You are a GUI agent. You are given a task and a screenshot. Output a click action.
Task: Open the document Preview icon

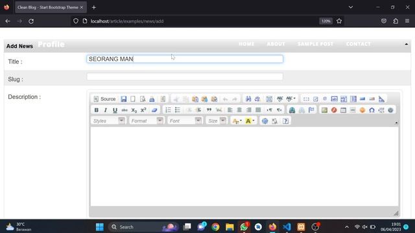143,99
